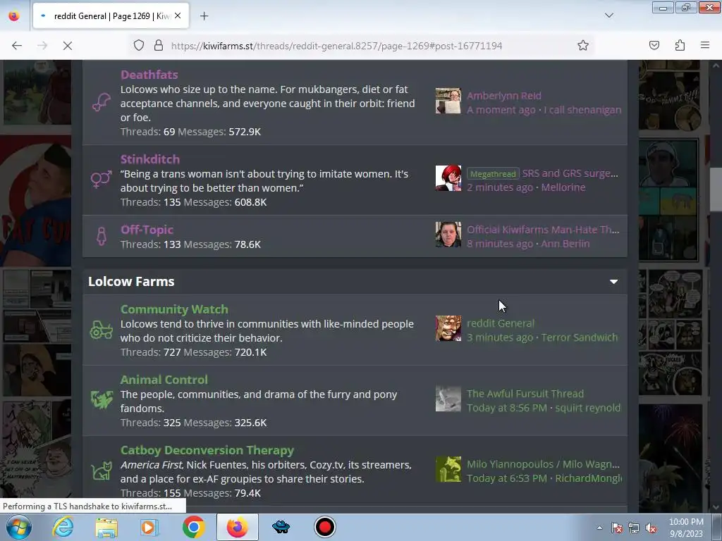Open the SRS and GRS surgery thread
Image resolution: width=722 pixels, height=541 pixels.
point(570,173)
